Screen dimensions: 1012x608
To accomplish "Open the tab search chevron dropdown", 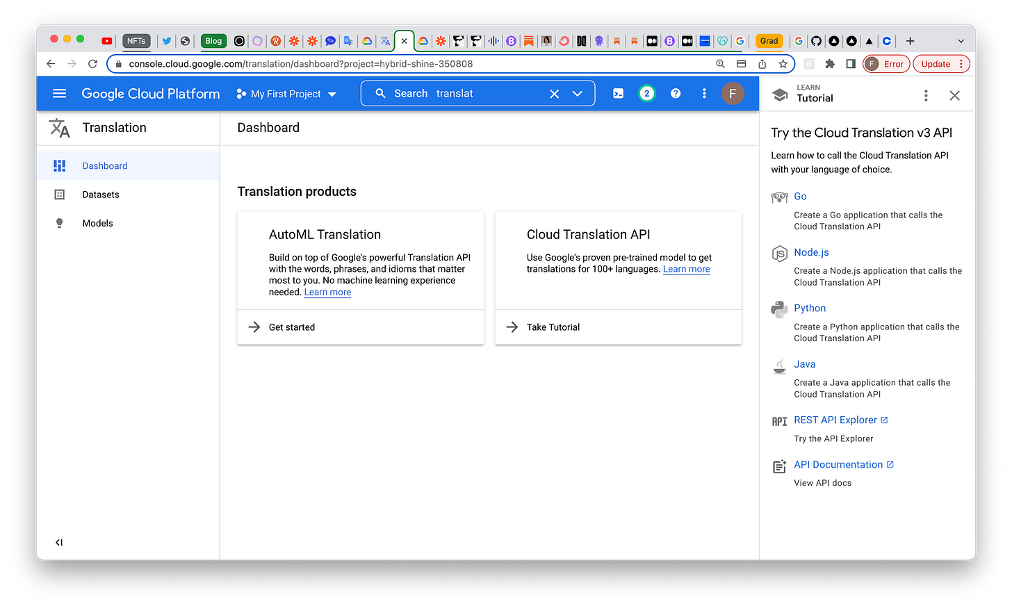I will coord(961,41).
